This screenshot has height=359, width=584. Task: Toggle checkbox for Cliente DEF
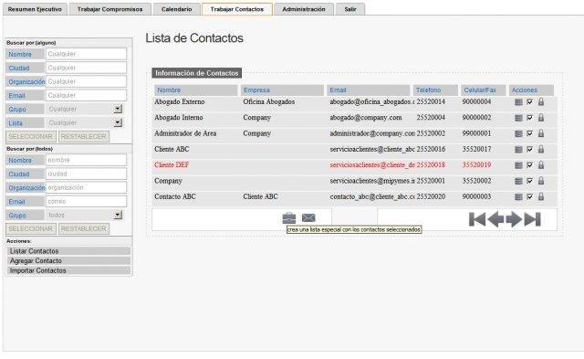[x=529, y=165]
